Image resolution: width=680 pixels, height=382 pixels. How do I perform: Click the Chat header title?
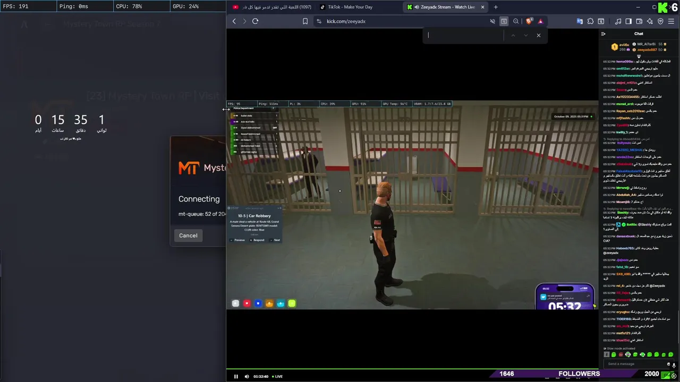click(639, 34)
